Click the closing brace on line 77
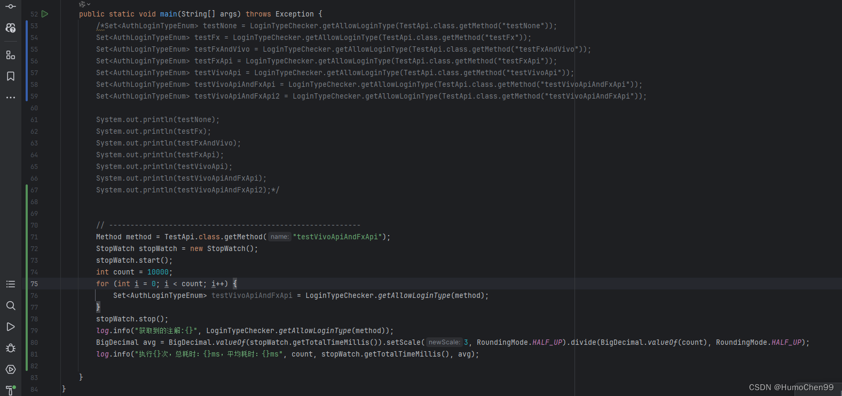Screen dimensions: 842x396 click(98, 307)
